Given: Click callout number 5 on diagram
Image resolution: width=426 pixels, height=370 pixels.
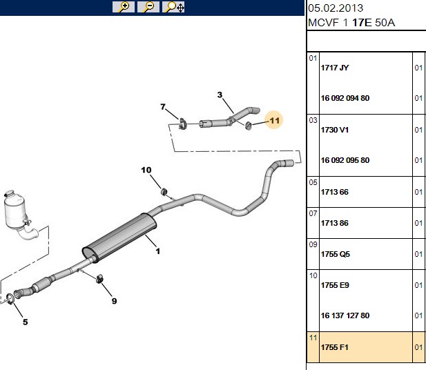Looking at the screenshot, I should tap(26, 322).
